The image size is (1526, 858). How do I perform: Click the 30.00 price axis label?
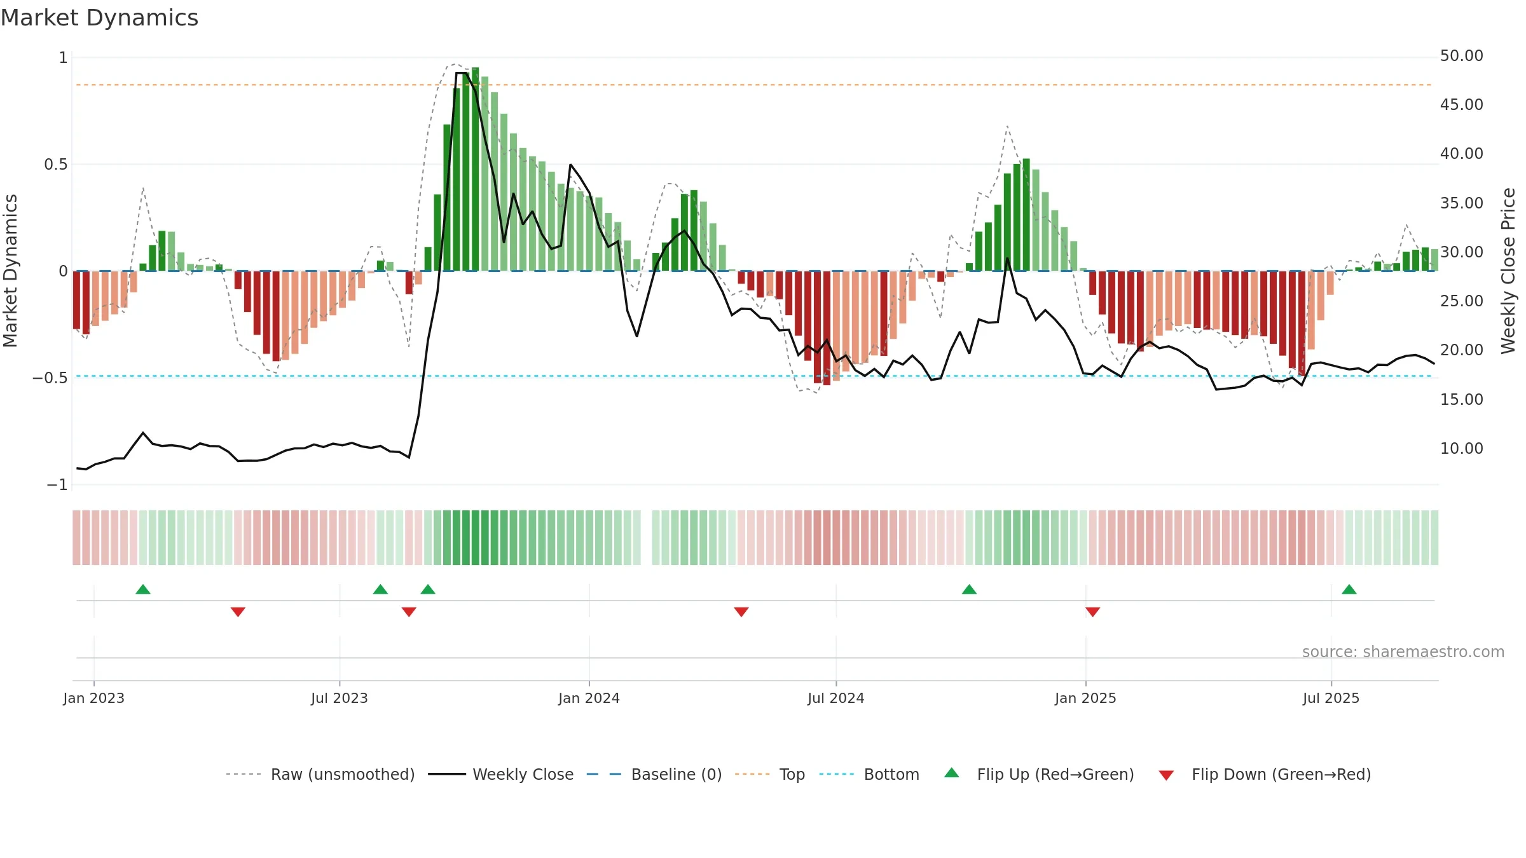pos(1462,252)
